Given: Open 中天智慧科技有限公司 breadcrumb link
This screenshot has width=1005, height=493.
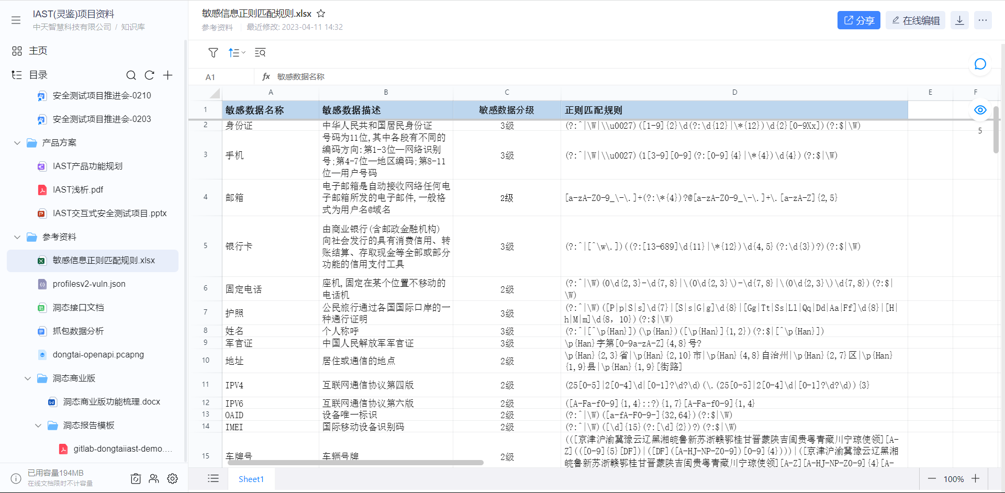Looking at the screenshot, I should point(72,27).
